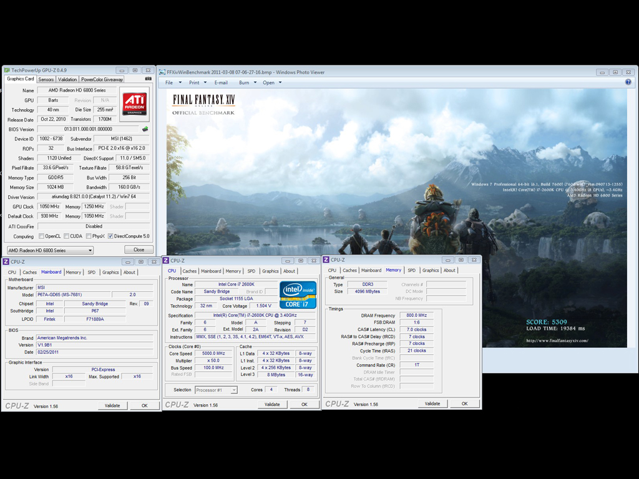Open Mainboard tab in the CPU-Z CPU window
The width and height of the screenshot is (639, 479).
point(211,271)
